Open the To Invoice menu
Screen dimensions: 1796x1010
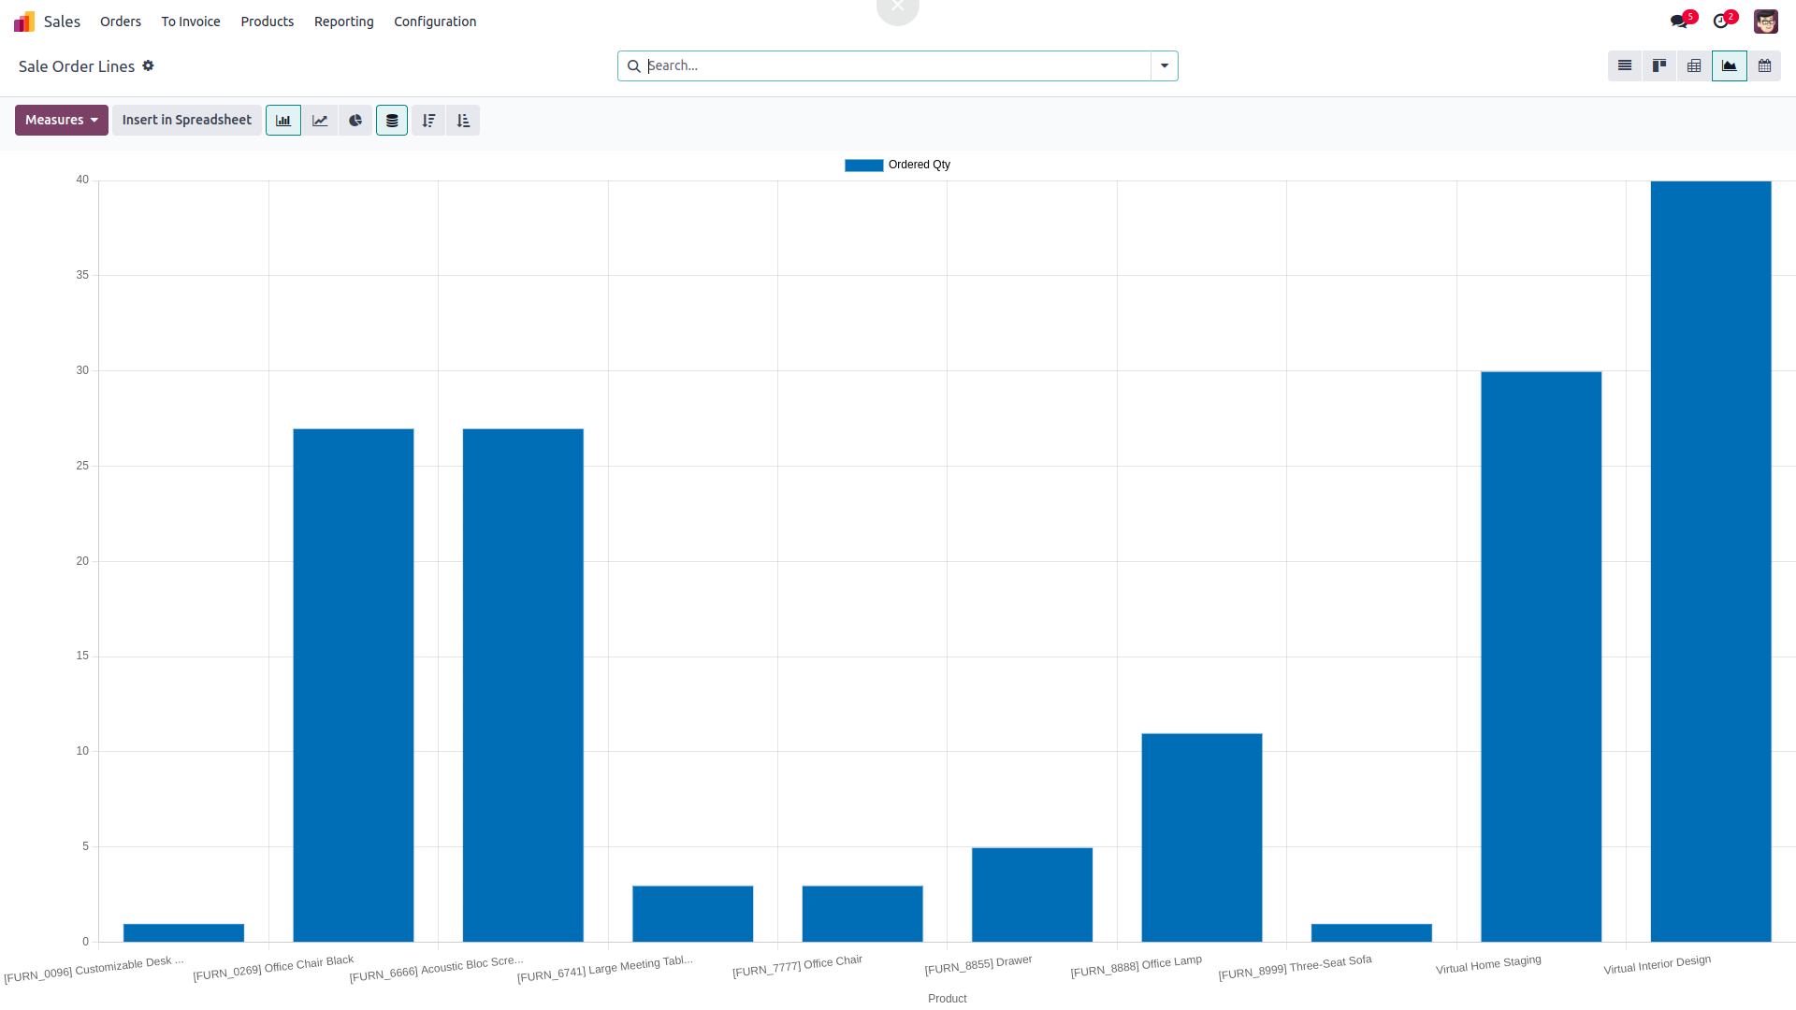191,22
